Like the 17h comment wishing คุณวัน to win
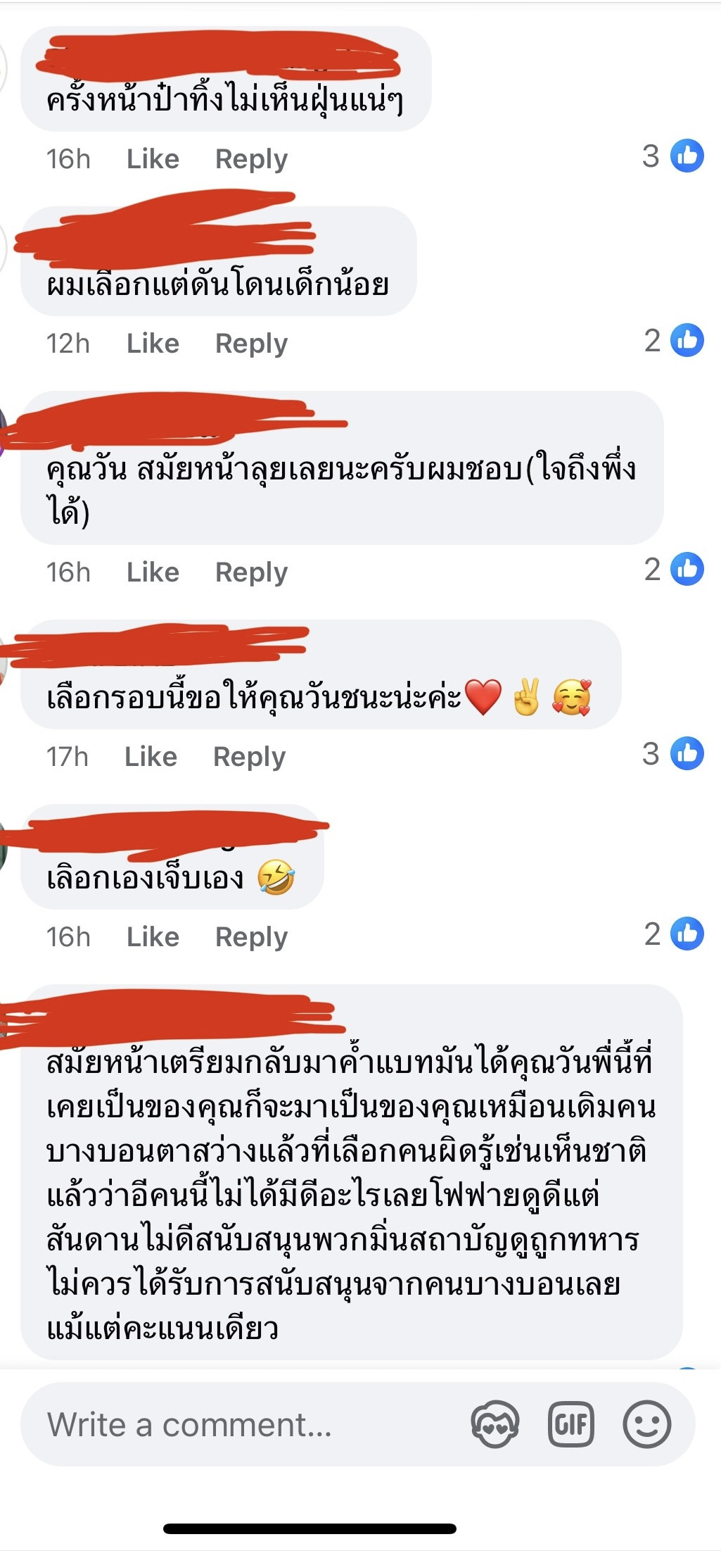721x1551 pixels. pyautogui.click(x=151, y=756)
